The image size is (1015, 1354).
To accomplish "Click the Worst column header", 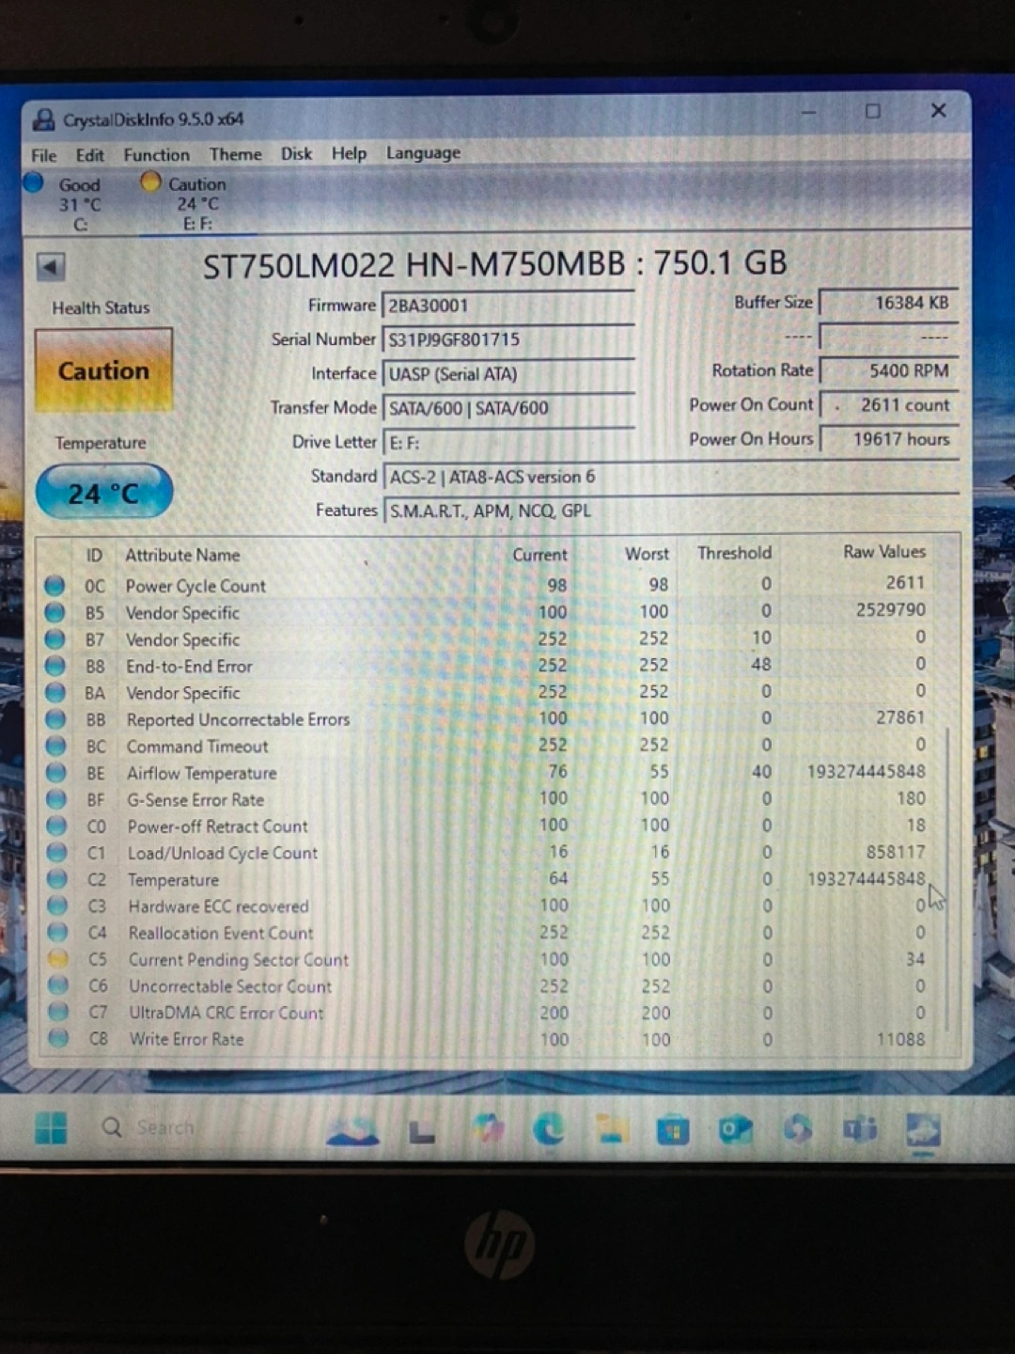I will [648, 554].
